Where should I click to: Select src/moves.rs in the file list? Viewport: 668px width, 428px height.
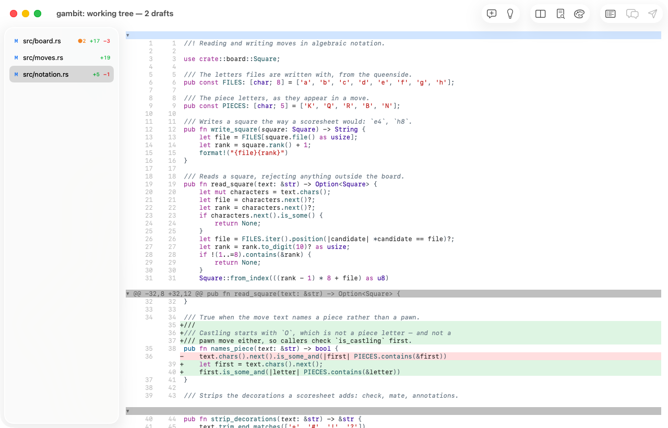click(62, 57)
